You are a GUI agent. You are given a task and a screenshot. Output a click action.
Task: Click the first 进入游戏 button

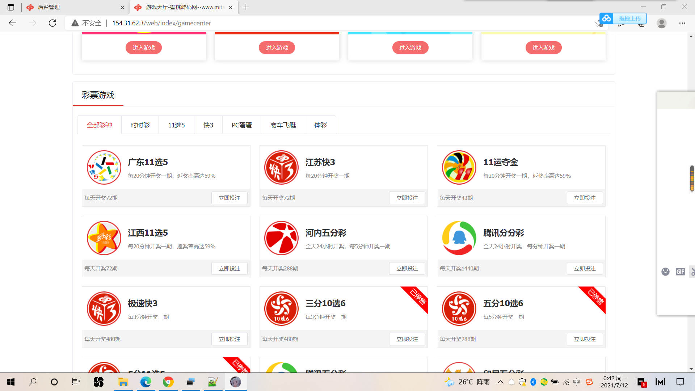coord(144,47)
